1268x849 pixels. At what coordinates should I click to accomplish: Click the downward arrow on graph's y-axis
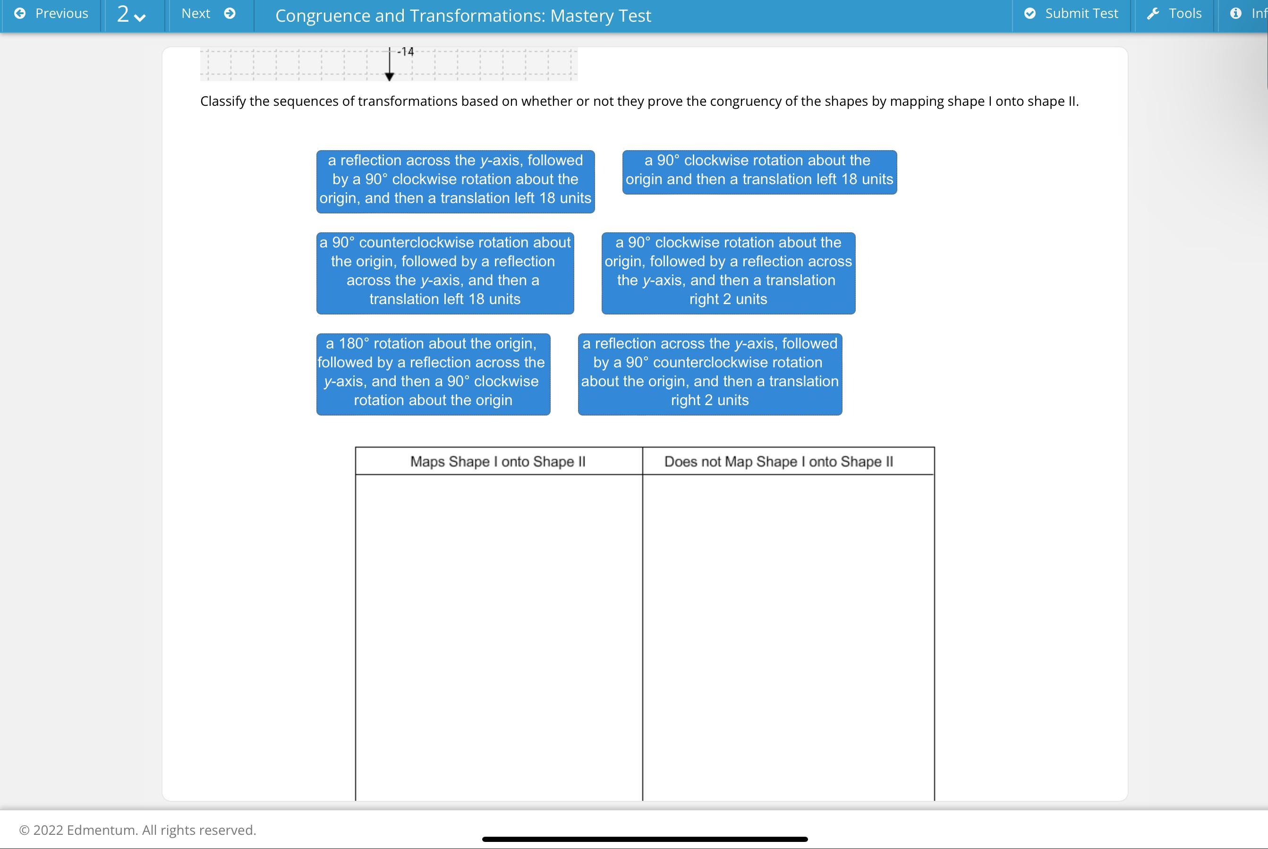point(389,76)
